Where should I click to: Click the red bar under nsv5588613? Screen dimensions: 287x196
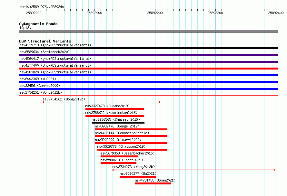pyautogui.click(x=118, y=163)
